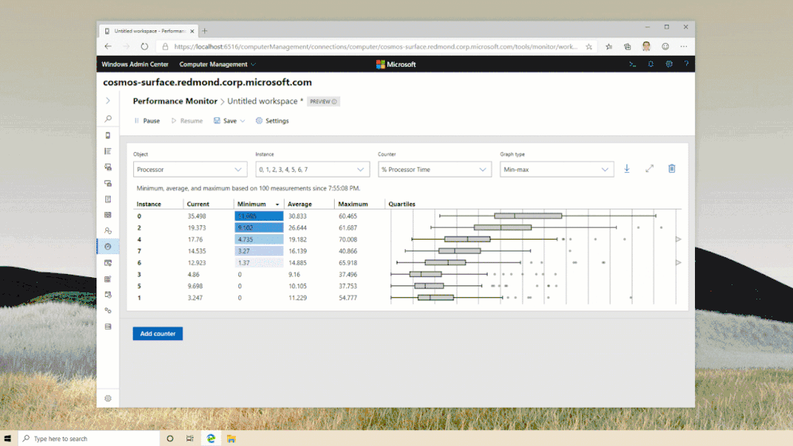Open workspace Settings

coord(272,121)
